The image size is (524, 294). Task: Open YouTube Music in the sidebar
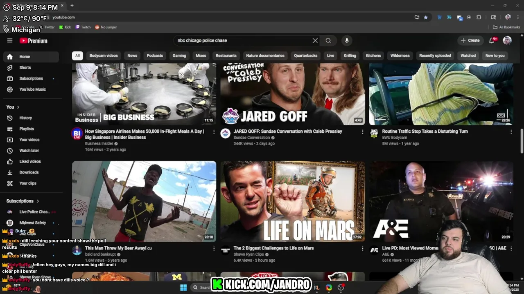click(31, 89)
